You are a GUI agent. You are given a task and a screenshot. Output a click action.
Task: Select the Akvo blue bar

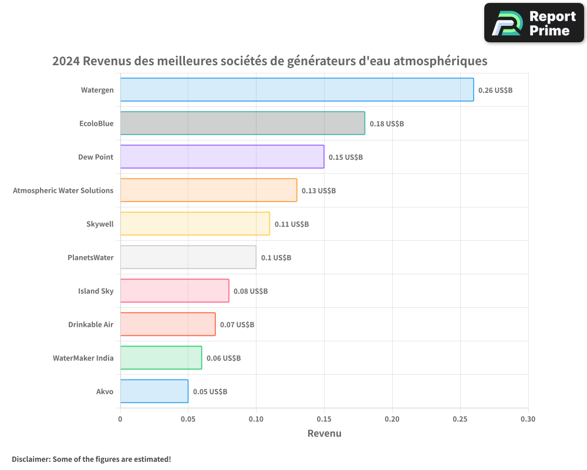(x=154, y=391)
